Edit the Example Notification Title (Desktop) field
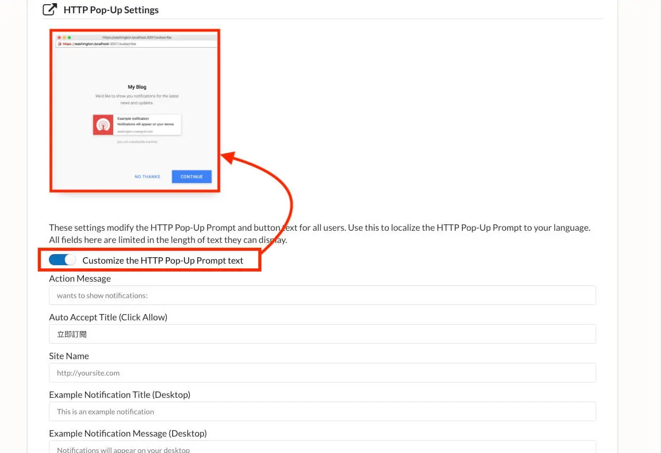Viewport: 661px width, 453px height. coord(322,412)
